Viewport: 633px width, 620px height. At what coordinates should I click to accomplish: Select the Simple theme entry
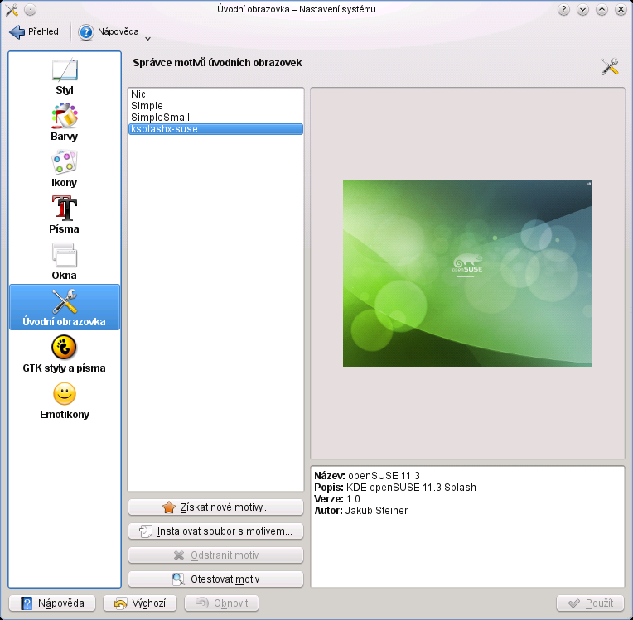(215, 106)
